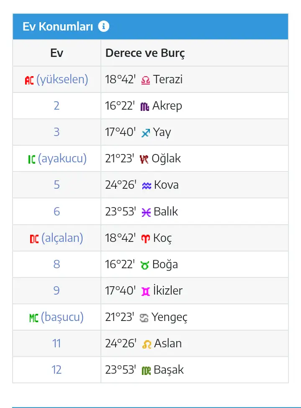This screenshot has width=301, height=408.
Task: Open the house 5 link
Action: (x=57, y=185)
